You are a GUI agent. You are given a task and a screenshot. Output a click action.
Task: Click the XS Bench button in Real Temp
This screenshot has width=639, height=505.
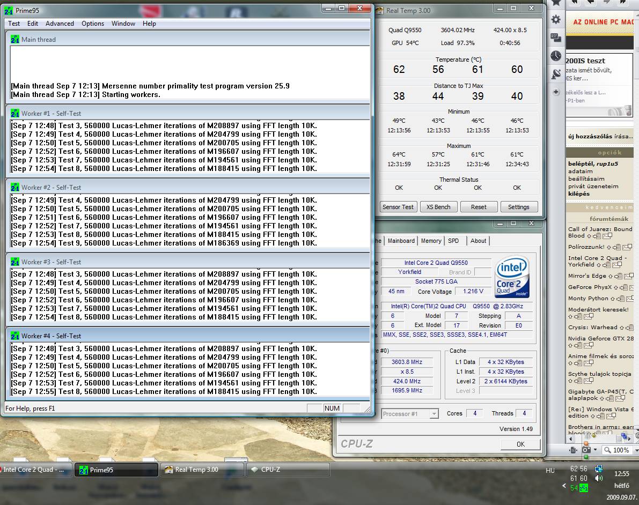[438, 207]
